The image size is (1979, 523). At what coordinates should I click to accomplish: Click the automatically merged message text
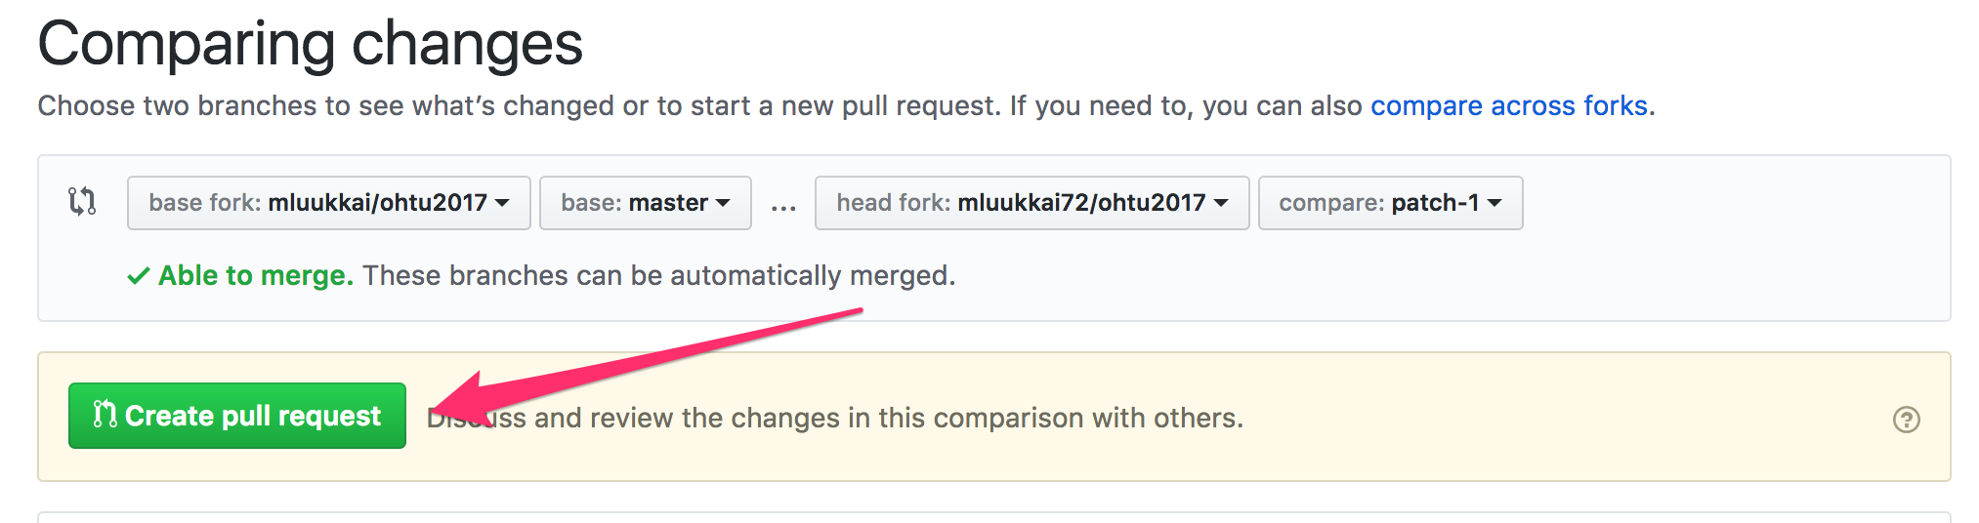click(x=659, y=276)
